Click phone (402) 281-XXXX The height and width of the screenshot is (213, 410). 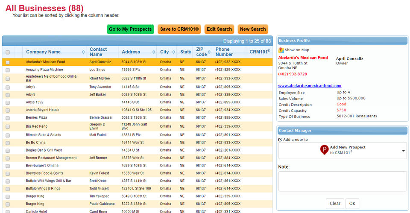click(228, 150)
